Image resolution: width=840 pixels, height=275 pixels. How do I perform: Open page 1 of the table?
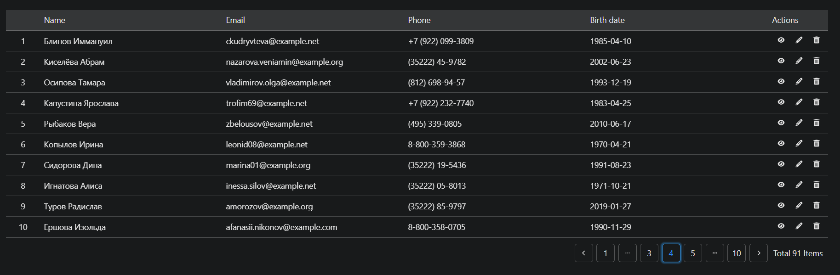606,253
